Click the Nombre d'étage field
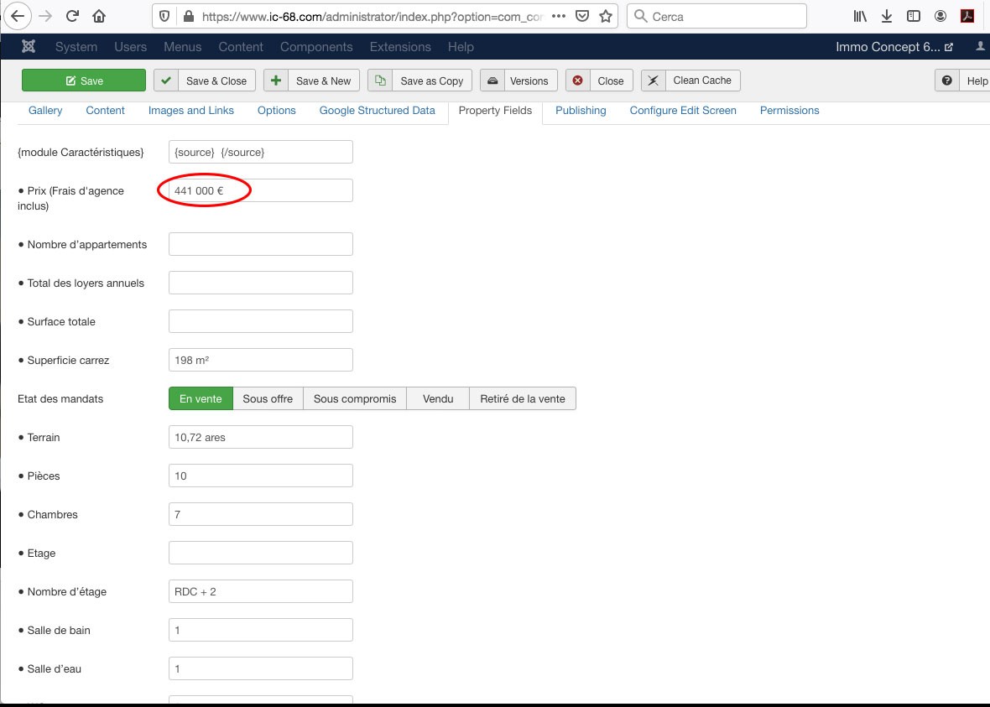 [x=261, y=591]
